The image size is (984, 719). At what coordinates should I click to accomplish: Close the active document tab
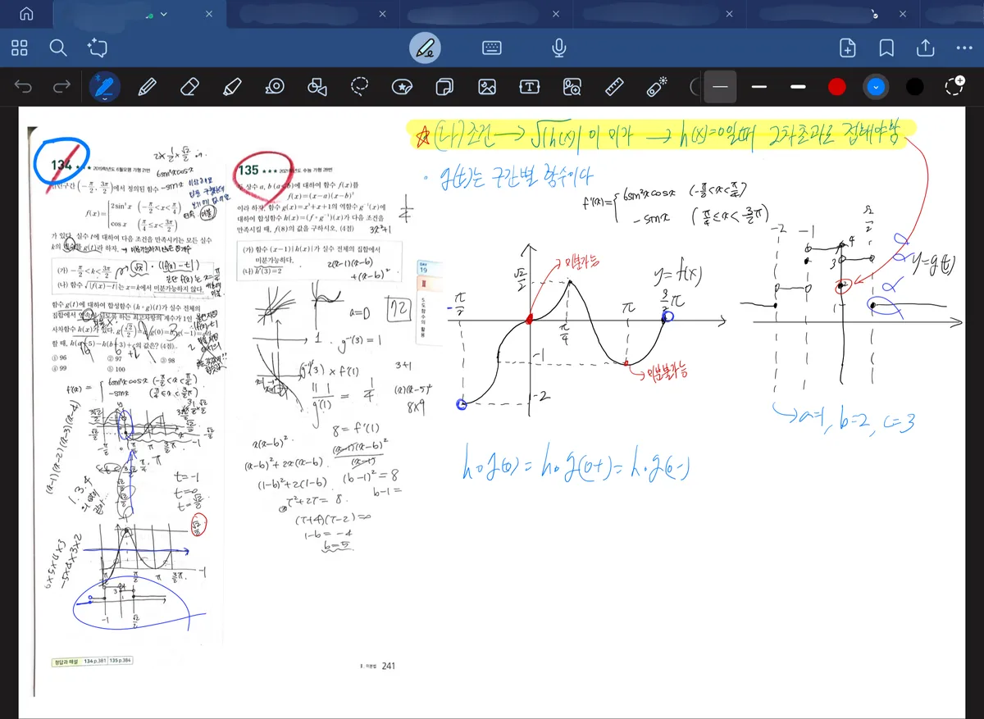(210, 15)
